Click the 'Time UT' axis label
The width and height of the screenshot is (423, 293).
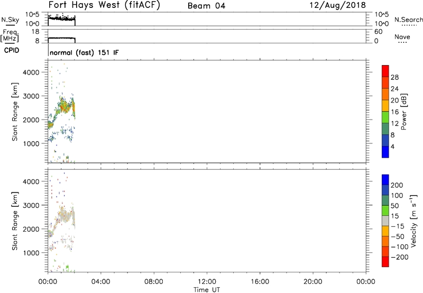click(x=207, y=290)
